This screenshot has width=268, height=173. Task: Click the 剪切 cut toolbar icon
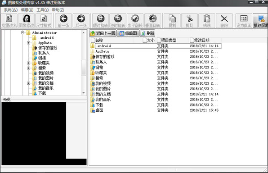pos(190,21)
